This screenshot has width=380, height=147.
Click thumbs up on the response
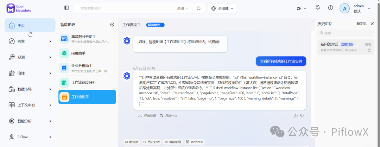click(296, 116)
